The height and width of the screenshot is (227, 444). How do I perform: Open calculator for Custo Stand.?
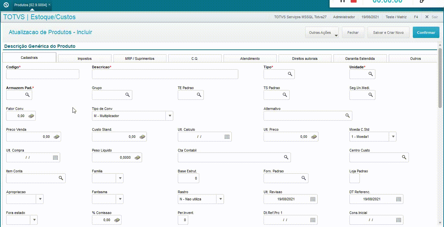coord(142,137)
